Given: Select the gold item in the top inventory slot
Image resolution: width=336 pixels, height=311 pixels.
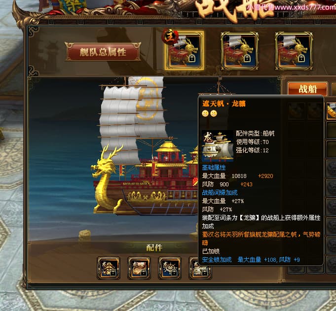Looking at the screenshot, I should (331, 111).
